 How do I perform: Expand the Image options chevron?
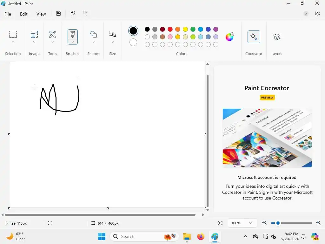click(34, 42)
